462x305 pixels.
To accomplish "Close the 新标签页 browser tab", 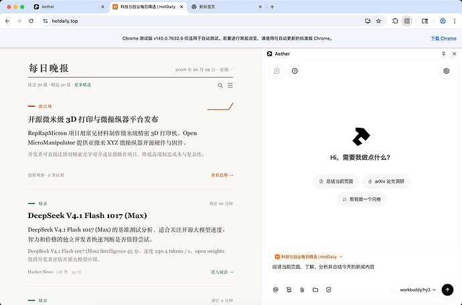I will click(x=260, y=7).
